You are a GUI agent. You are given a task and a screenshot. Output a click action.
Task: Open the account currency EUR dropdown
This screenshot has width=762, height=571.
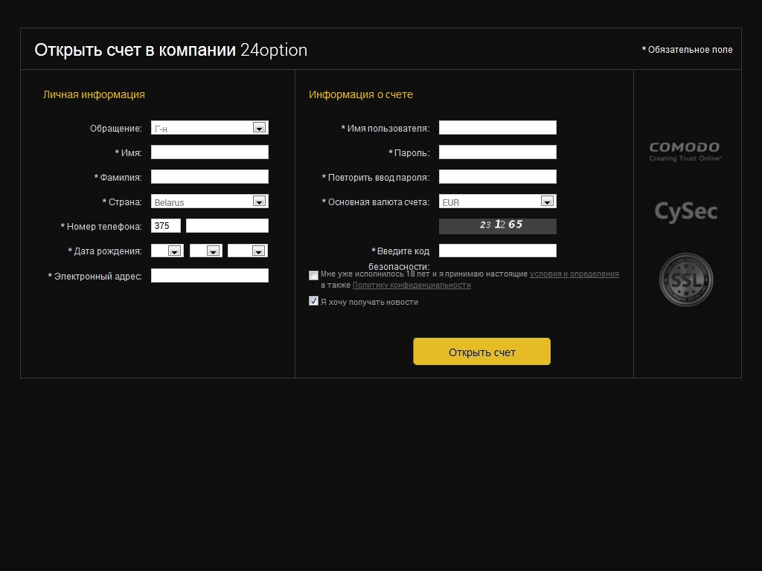tap(497, 201)
